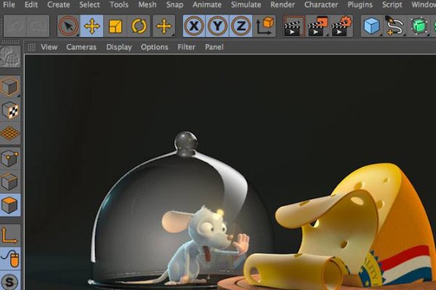
Task: Open the Character menu
Action: point(321,4)
